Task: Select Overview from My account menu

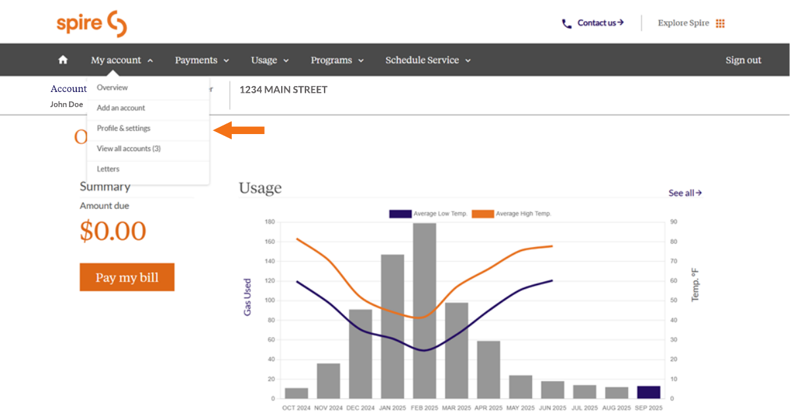Action: coord(113,87)
